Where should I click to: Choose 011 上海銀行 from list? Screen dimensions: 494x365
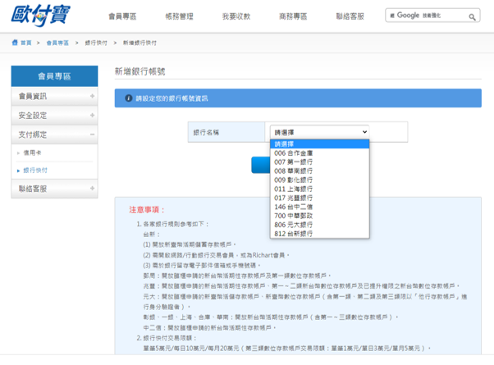coord(319,189)
